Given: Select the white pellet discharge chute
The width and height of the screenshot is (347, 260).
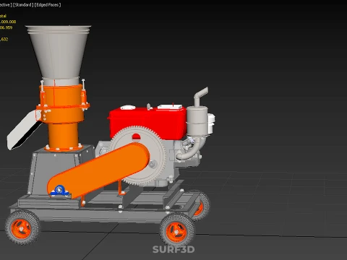Looking at the screenshot, I should 23,131.
